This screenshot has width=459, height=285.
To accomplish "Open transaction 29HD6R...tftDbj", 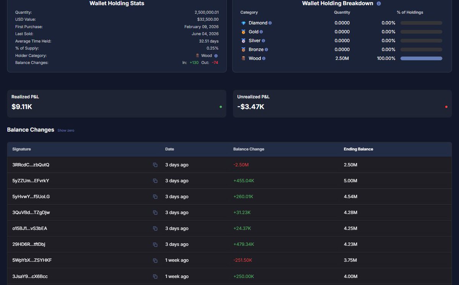I will tap(29, 245).
